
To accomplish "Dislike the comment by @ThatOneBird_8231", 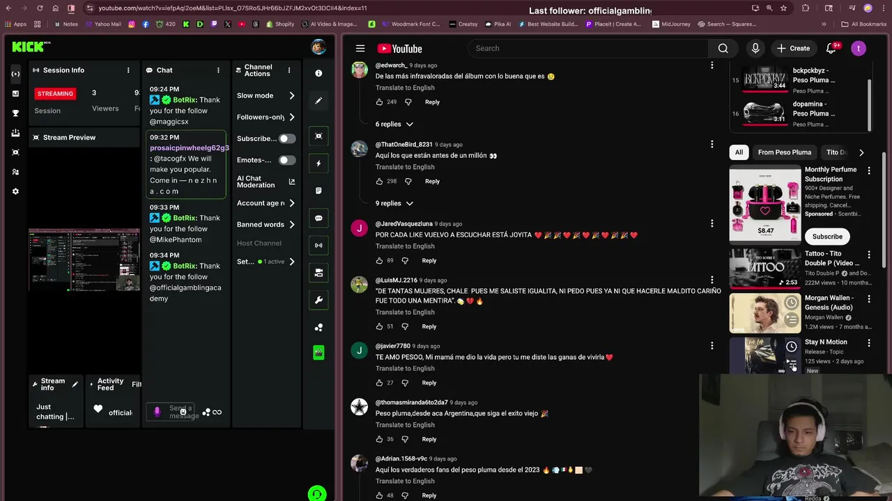I will tap(408, 181).
